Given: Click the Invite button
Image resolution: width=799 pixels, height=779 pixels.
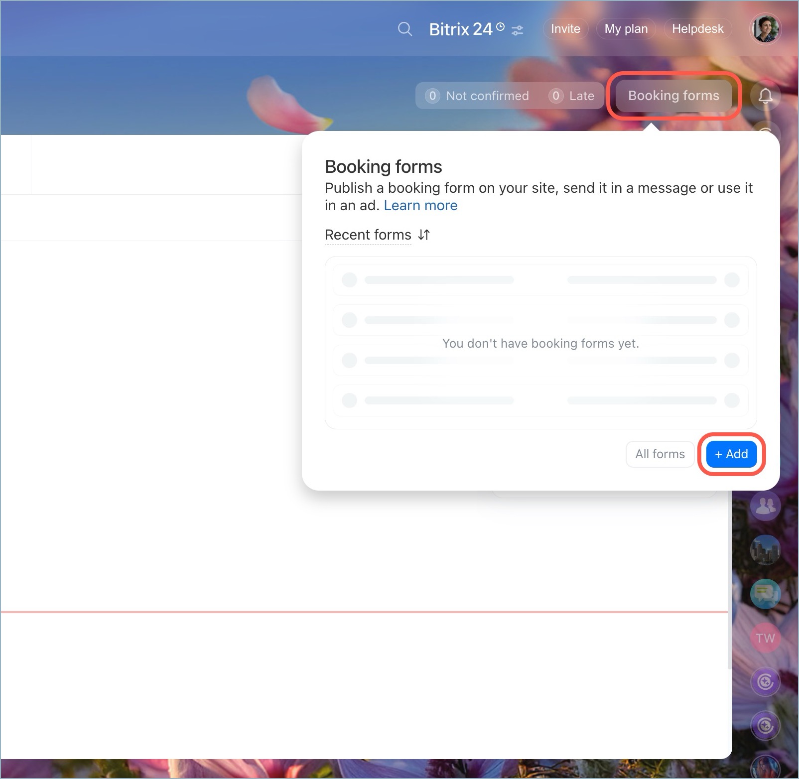Looking at the screenshot, I should 565,29.
